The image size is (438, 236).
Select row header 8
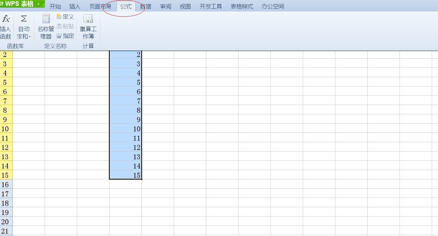coord(6,110)
